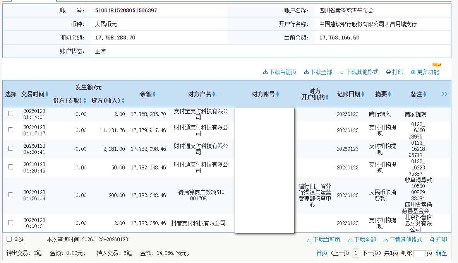Click the 下载当前页 download icon above the table
The image size is (458, 263).
[x=280, y=72]
